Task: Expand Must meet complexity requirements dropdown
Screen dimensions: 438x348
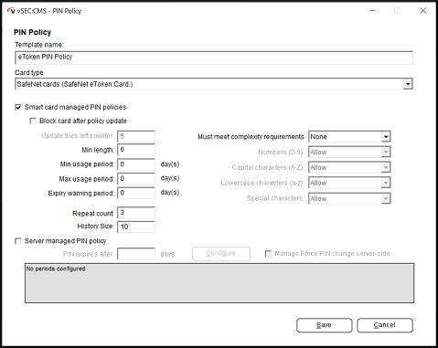Action: 386,137
